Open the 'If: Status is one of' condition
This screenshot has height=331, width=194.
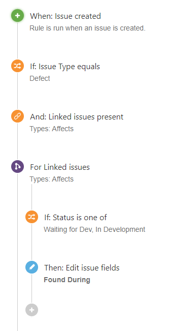(76, 218)
